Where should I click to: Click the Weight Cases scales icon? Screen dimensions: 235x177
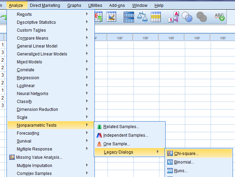(x=142, y=17)
